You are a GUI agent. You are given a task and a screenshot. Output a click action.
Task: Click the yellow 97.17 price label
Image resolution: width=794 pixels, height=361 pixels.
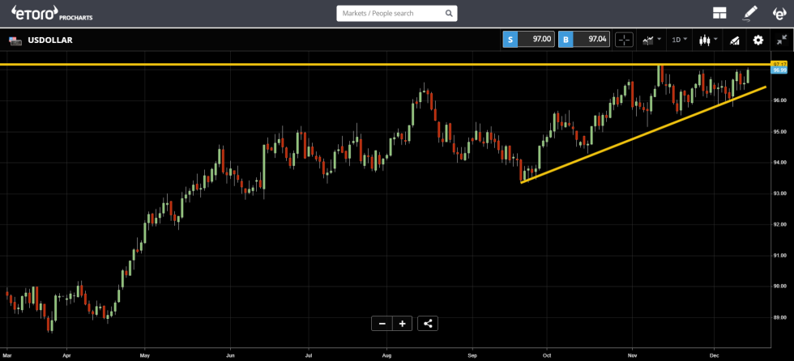click(x=780, y=63)
